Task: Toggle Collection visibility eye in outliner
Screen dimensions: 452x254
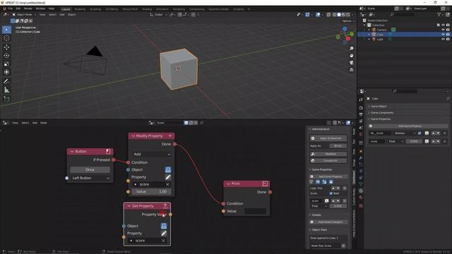Action: [443, 25]
